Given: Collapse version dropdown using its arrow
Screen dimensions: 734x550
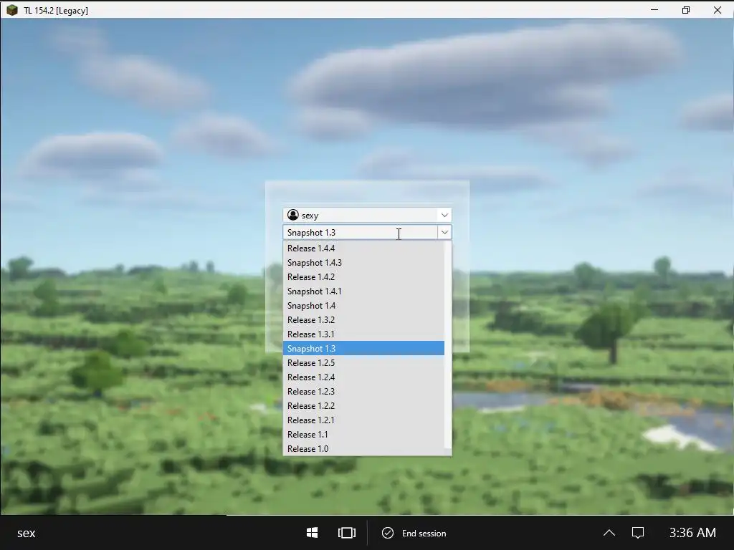Looking at the screenshot, I should point(444,233).
